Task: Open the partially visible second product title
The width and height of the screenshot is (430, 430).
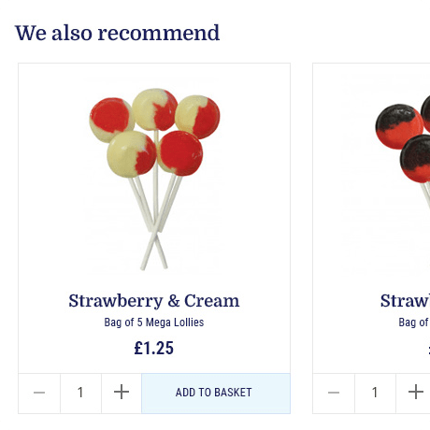Action: (405, 301)
